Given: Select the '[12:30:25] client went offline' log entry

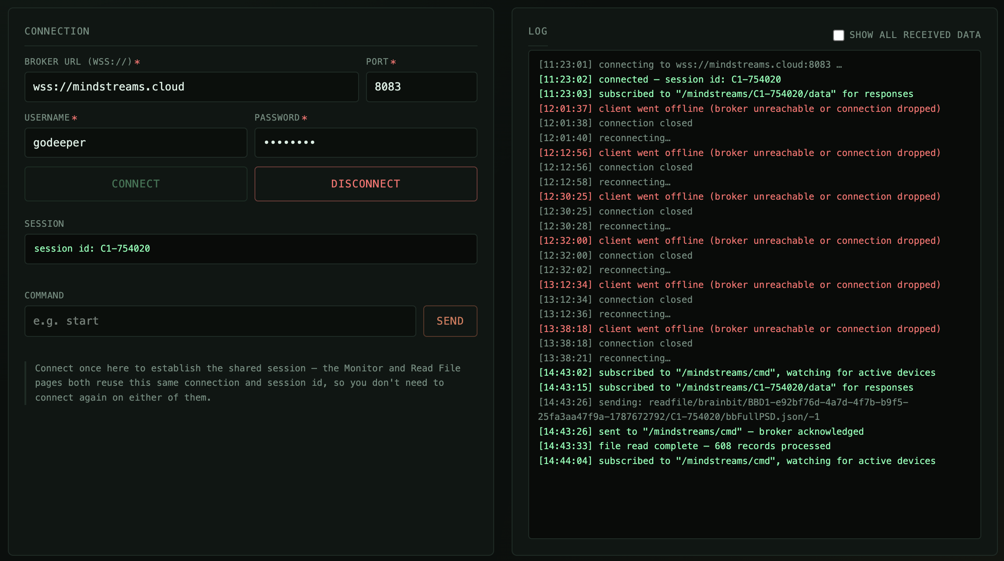Looking at the screenshot, I should coord(739,197).
